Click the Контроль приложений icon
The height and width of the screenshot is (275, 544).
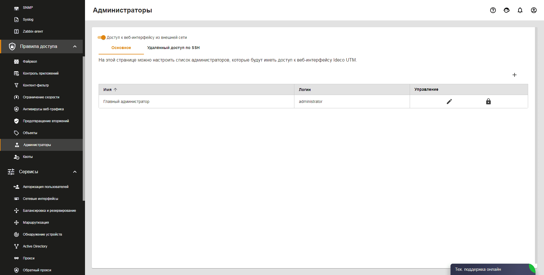pyautogui.click(x=16, y=73)
